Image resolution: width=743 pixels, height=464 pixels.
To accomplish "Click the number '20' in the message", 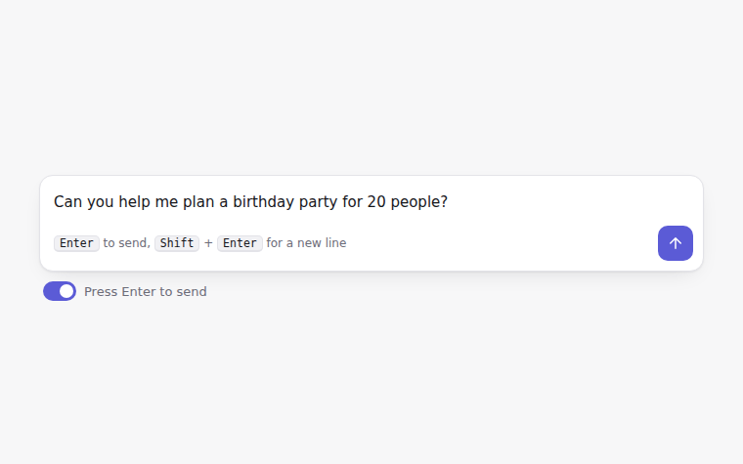I will pos(376,201).
